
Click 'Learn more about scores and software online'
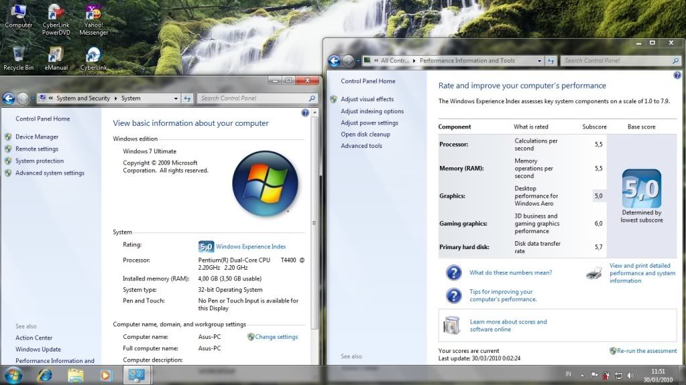point(508,325)
